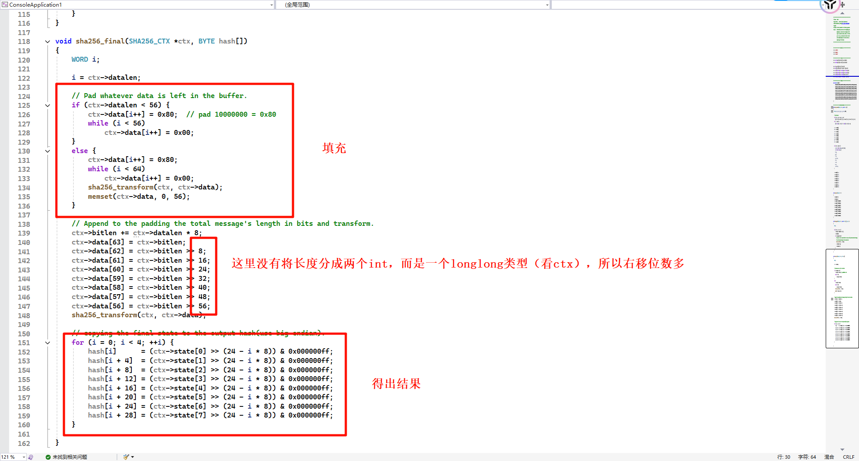
Task: Open the 121 % zoom level dropdown
Action: [x=24, y=457]
